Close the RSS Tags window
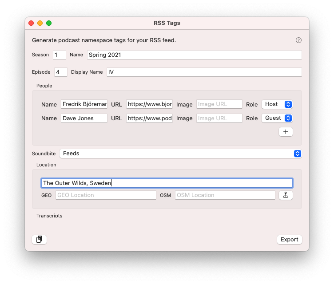334x284 pixels. pyautogui.click(x=31, y=23)
